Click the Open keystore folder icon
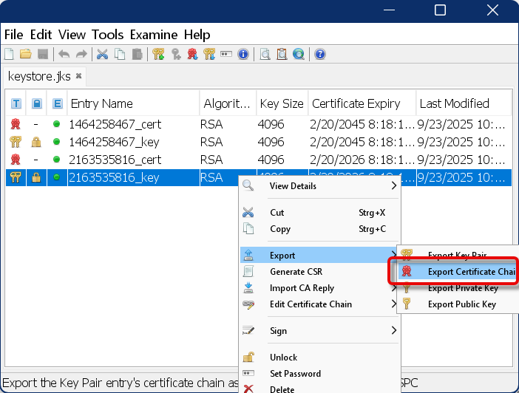 pos(26,54)
